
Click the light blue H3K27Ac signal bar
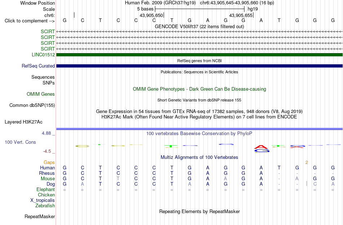(x=199, y=129)
